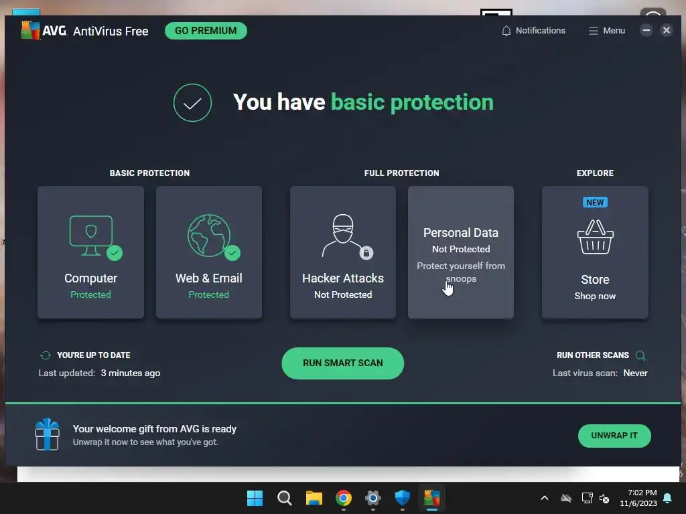Click the GO PREMIUM button
This screenshot has height=514, width=686.
tap(206, 31)
